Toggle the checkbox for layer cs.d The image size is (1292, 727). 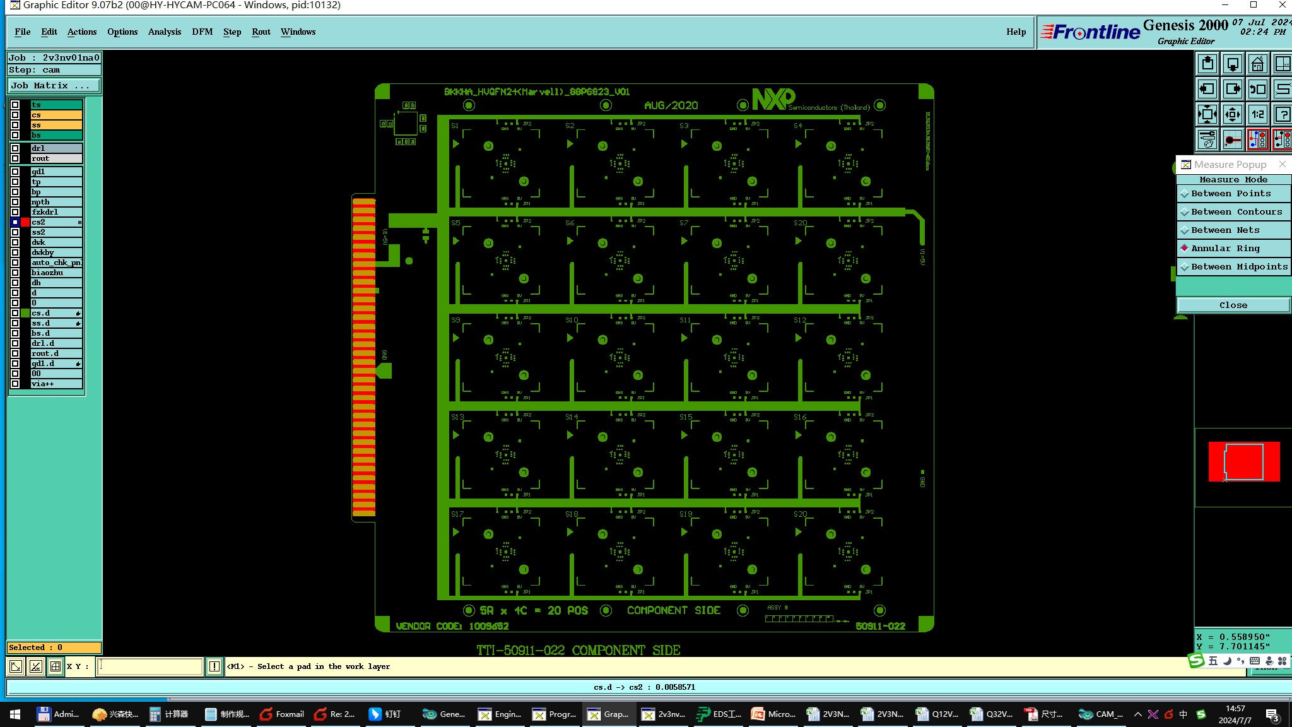tap(15, 313)
